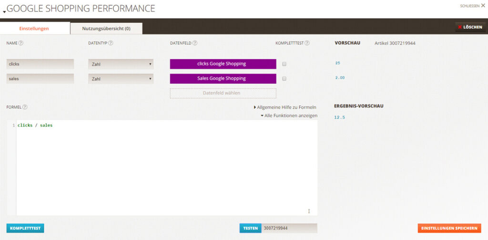Open help icon next to NAME label

21,43
